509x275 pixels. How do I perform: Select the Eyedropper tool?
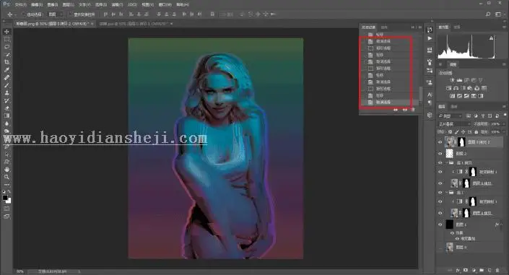pos(6,70)
